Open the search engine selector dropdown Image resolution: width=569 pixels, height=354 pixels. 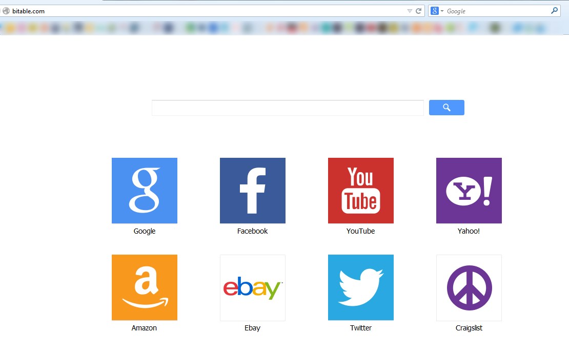point(437,11)
